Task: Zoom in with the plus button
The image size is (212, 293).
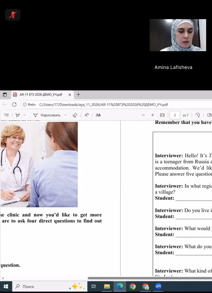Action: point(152,115)
